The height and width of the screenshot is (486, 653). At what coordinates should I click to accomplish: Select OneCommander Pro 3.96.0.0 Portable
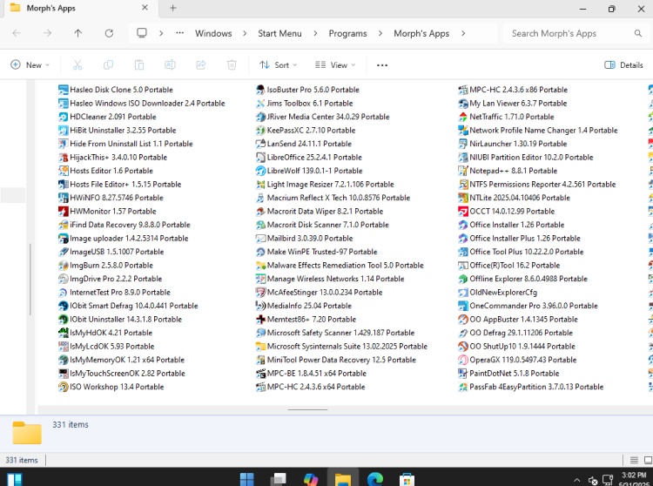click(528, 306)
